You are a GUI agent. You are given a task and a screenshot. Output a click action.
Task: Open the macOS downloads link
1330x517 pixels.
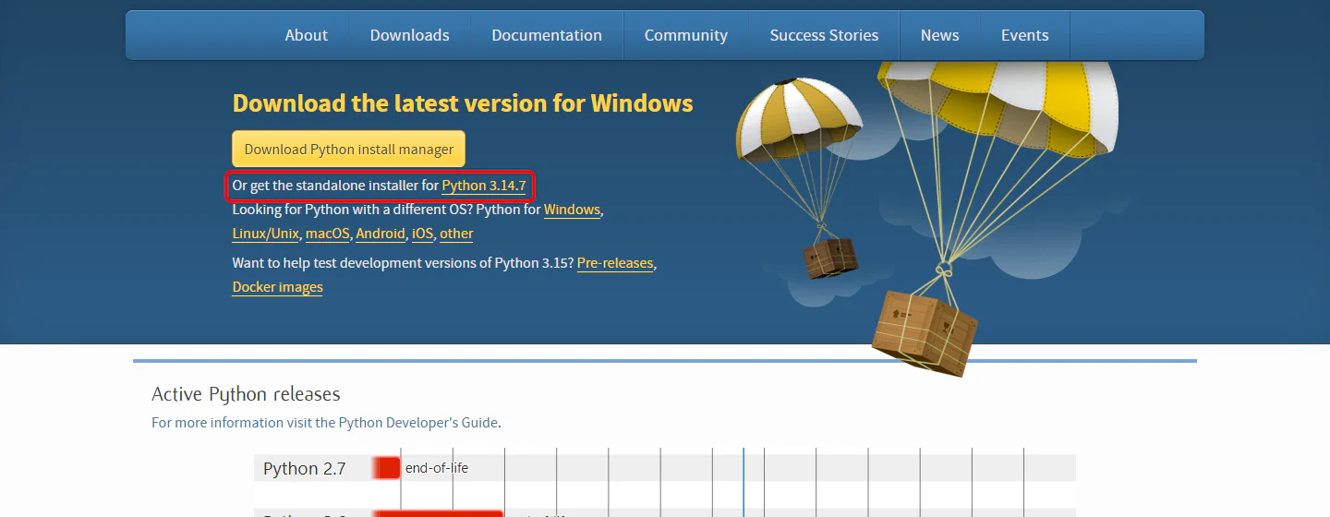coord(328,234)
